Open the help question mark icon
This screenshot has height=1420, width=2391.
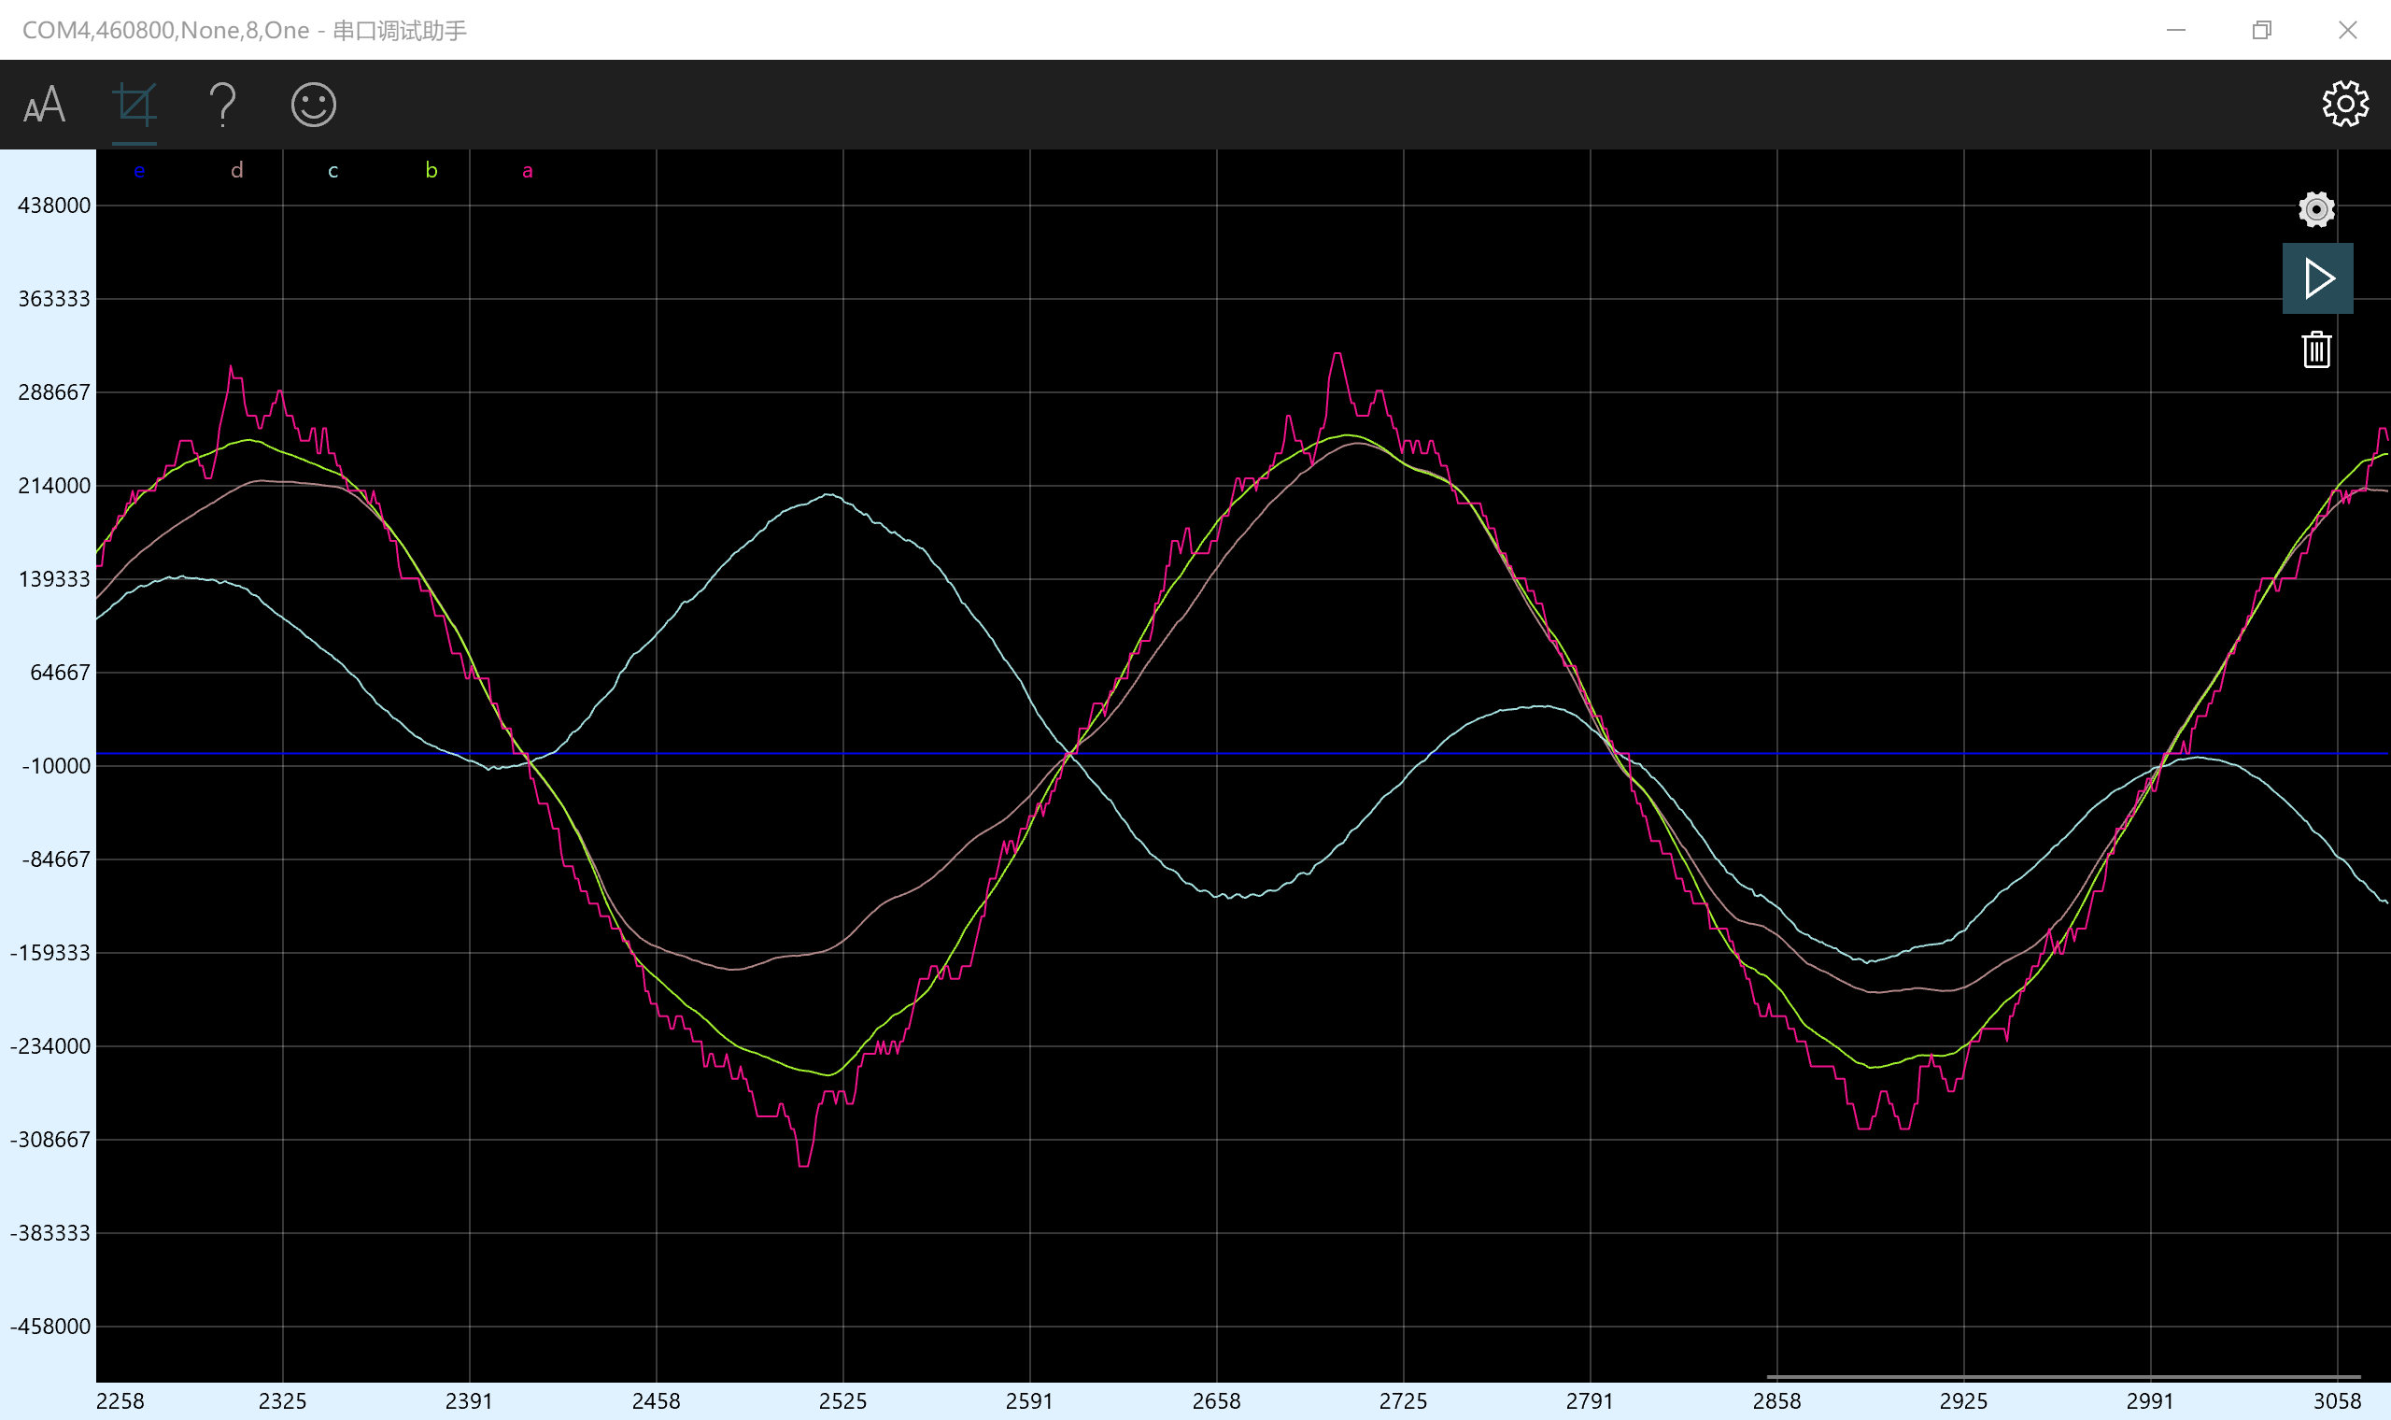(x=223, y=105)
